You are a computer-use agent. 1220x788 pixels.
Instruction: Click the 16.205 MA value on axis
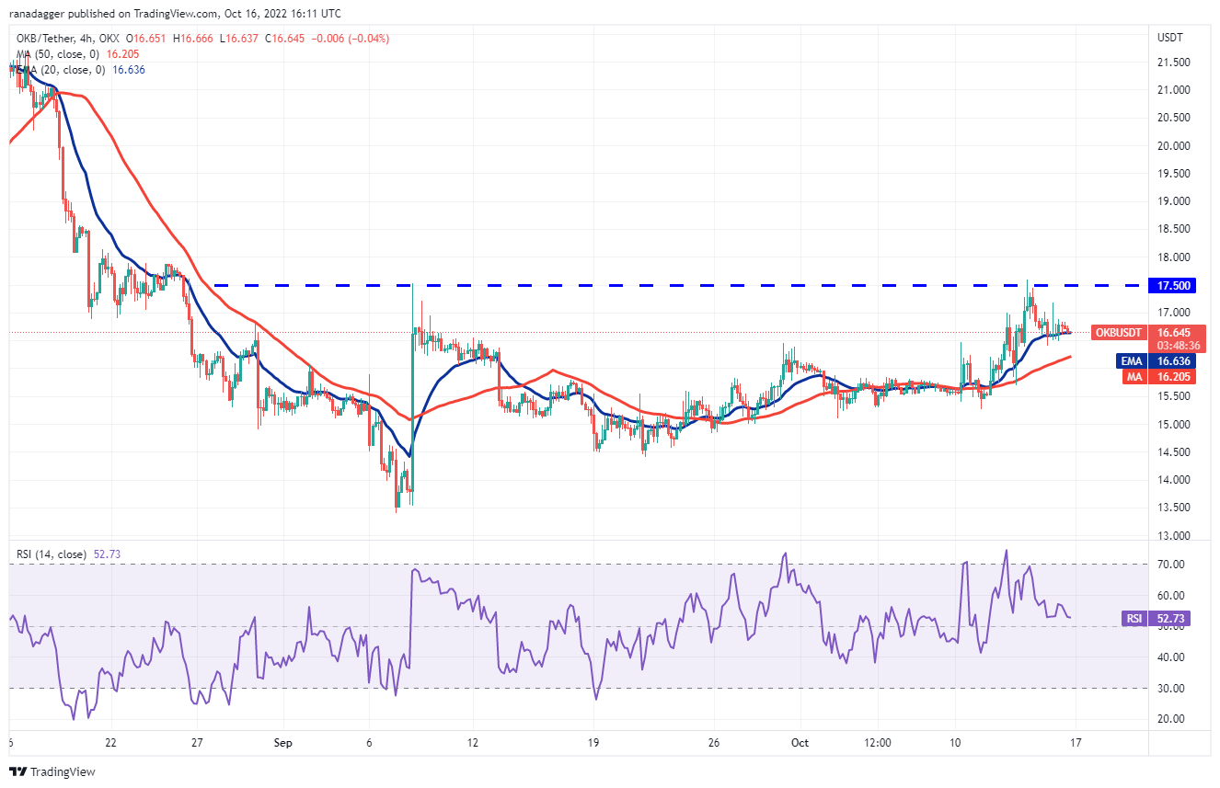(1175, 376)
